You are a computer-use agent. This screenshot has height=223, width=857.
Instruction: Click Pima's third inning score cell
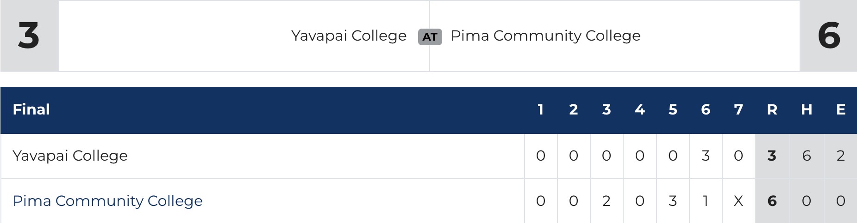[607, 201]
